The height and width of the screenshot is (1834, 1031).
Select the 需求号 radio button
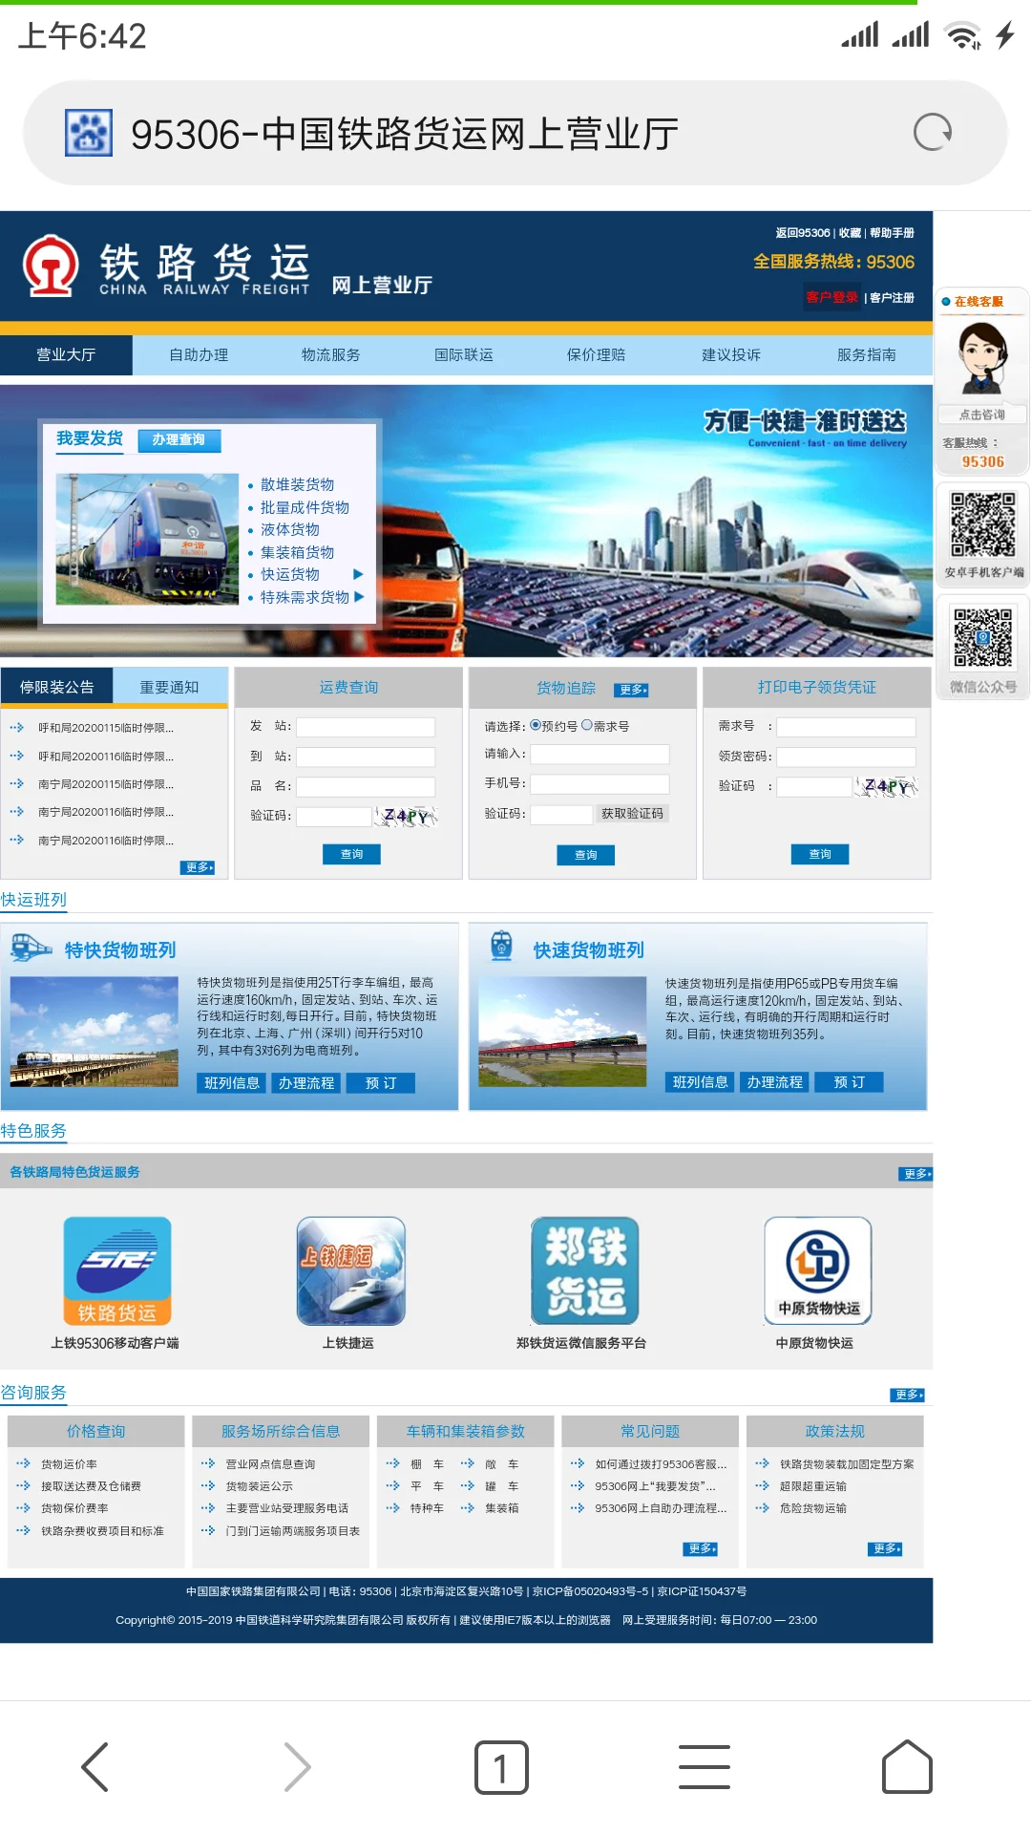(x=587, y=725)
